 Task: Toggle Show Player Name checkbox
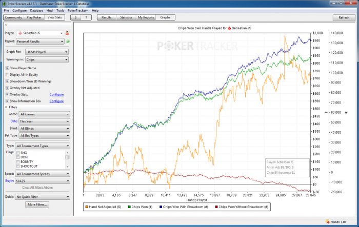7,68
